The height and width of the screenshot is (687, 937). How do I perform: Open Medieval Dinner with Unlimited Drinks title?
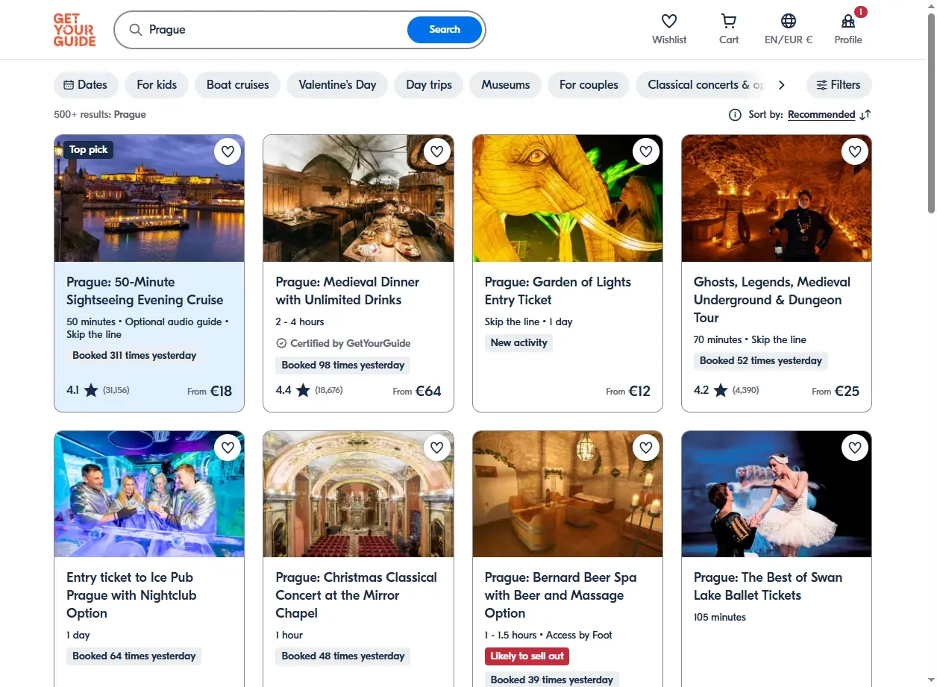pos(347,291)
